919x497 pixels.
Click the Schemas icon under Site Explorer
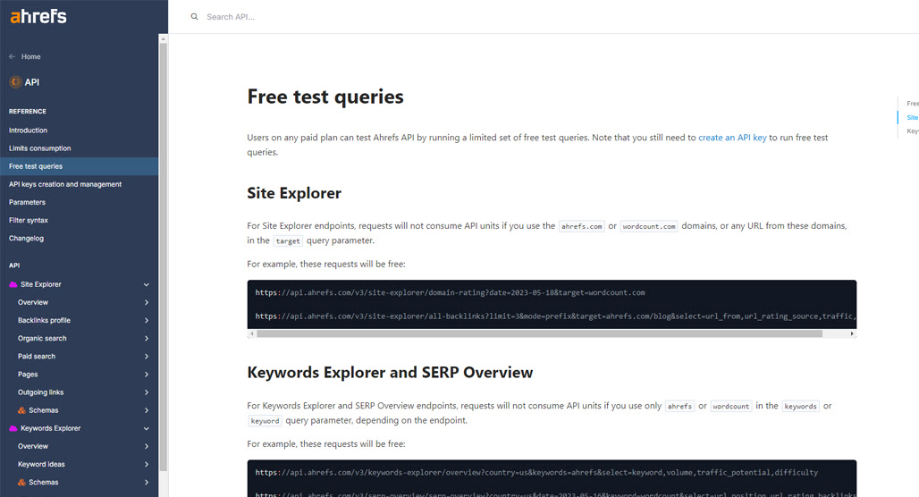(x=21, y=410)
